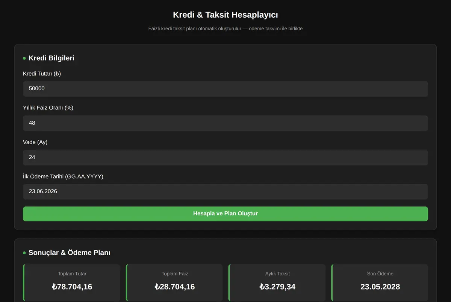
Task: Click the Son Ödeme card label
Action: coord(380,274)
